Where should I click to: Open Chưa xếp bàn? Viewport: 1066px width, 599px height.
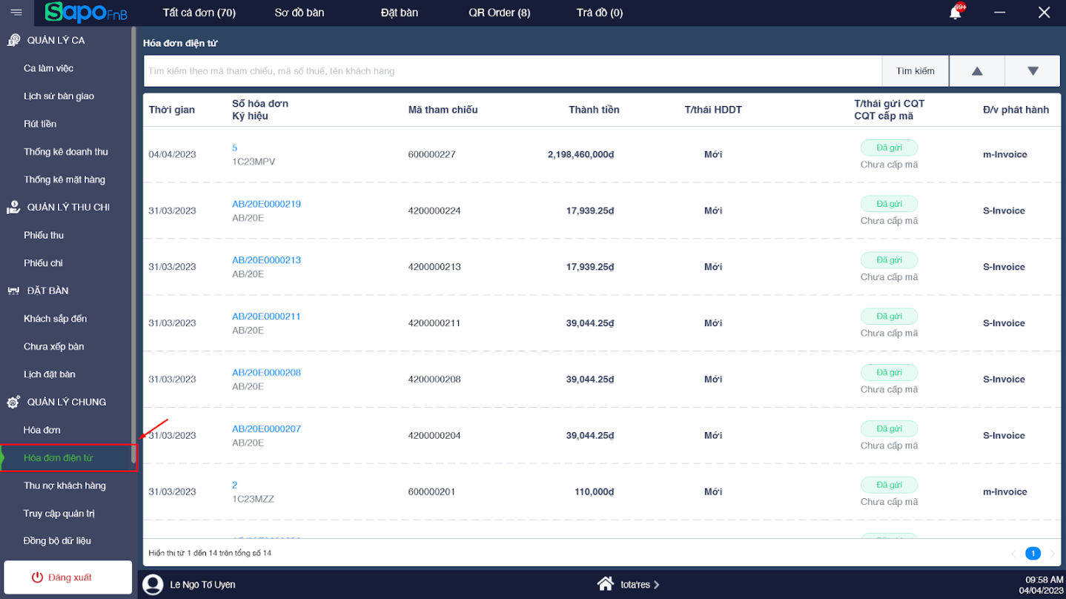coord(54,346)
